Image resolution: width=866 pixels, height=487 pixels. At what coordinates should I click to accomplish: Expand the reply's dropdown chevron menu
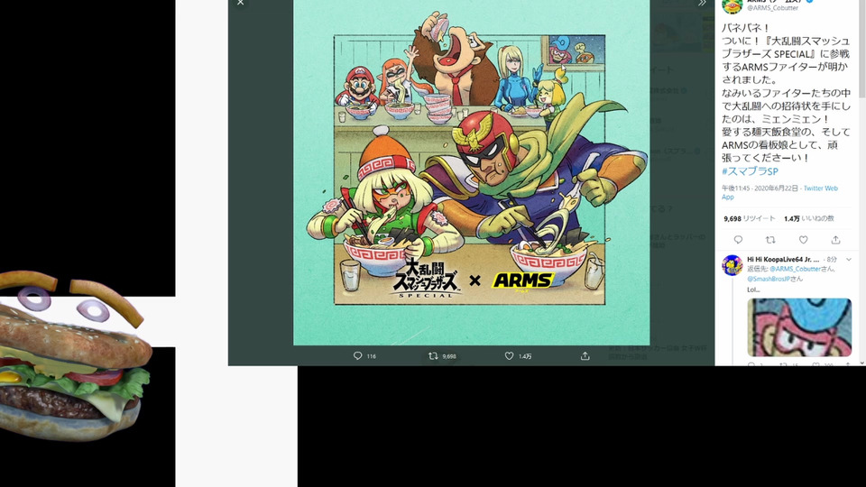tap(849, 259)
